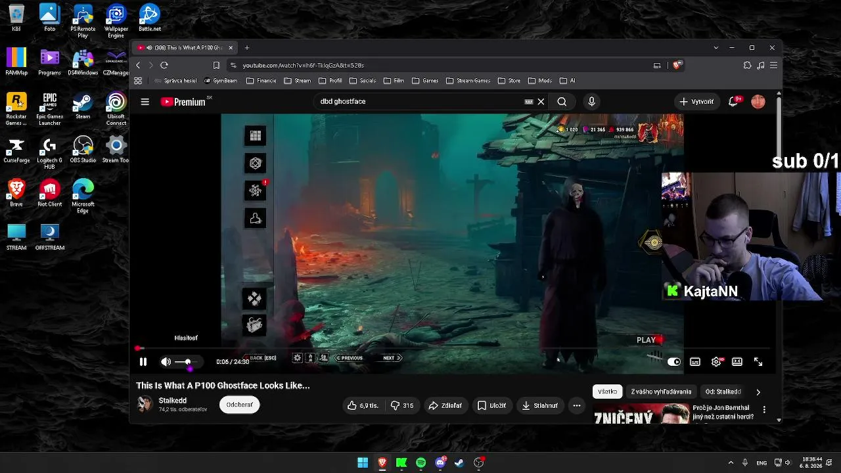Open the Profil bookmarks folder
Viewport: 841px width, 473px height.
click(330, 81)
